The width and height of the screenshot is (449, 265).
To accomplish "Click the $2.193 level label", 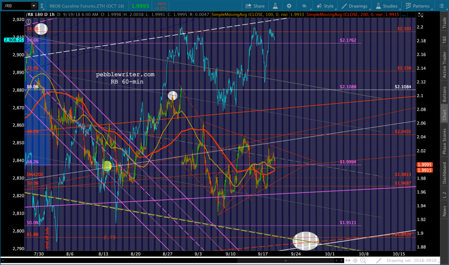I will pyautogui.click(x=404, y=28).
